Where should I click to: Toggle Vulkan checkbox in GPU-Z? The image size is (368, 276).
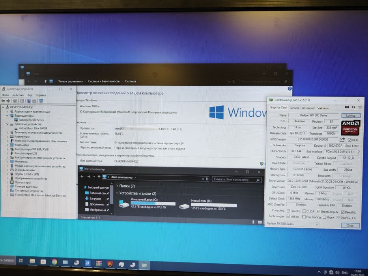click(288, 216)
